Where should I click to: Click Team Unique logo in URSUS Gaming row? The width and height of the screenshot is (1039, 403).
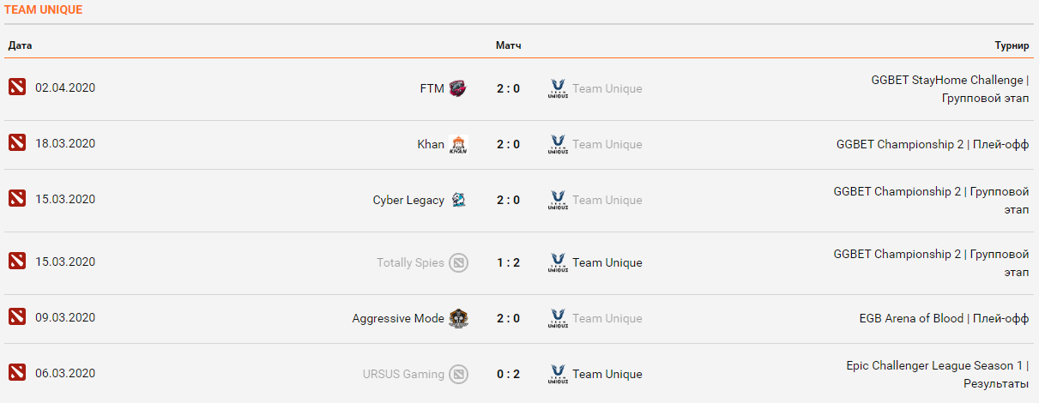pos(558,374)
